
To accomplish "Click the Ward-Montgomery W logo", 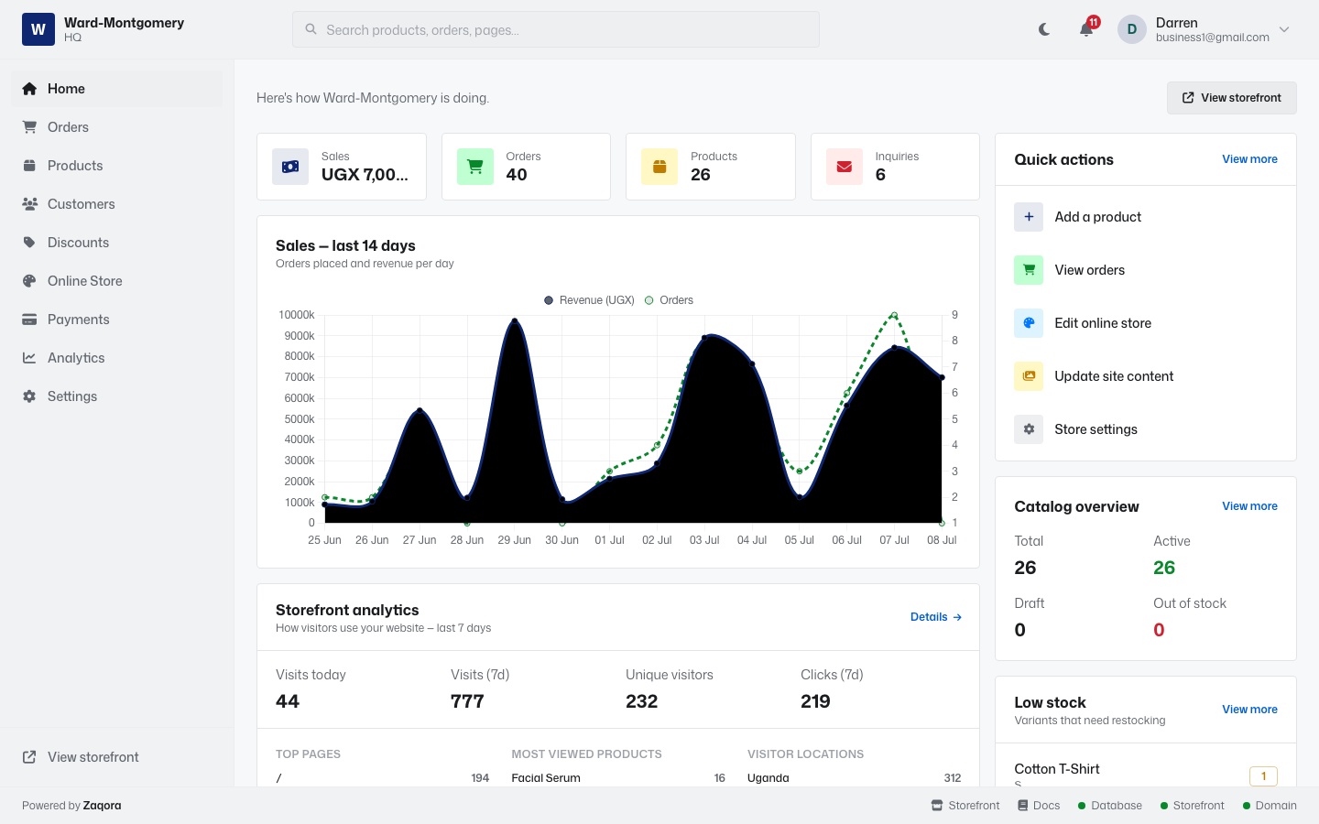I will pos(38,29).
